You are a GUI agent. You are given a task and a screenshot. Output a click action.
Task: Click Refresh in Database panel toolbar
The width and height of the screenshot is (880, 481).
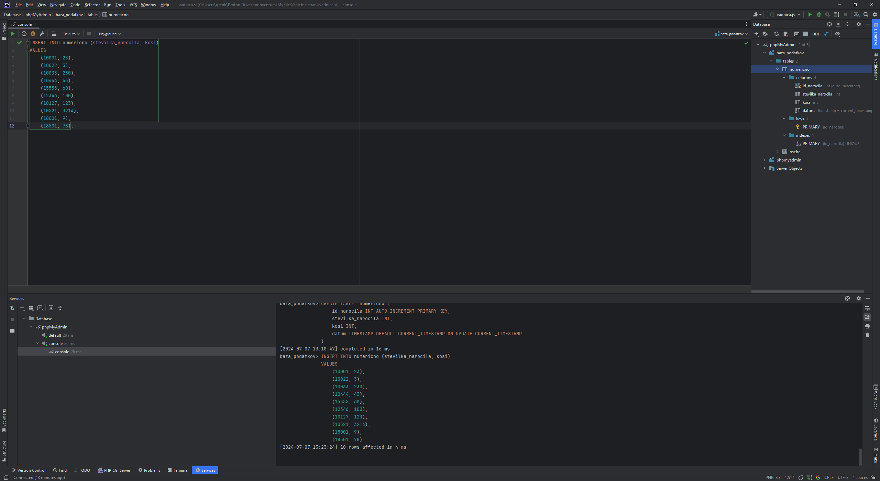(776, 34)
